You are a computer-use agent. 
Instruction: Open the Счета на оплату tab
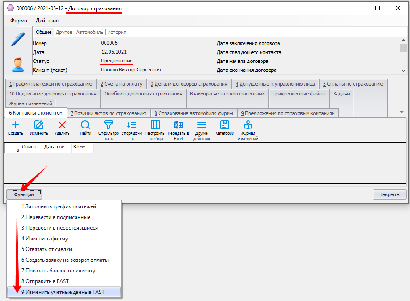(x=121, y=83)
